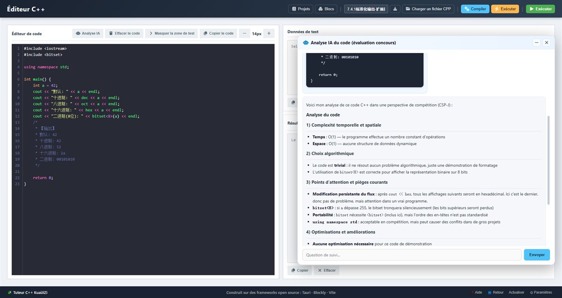This screenshot has height=298, width=562.
Task: Focus the Question de suivi input field
Action: pos(412,255)
